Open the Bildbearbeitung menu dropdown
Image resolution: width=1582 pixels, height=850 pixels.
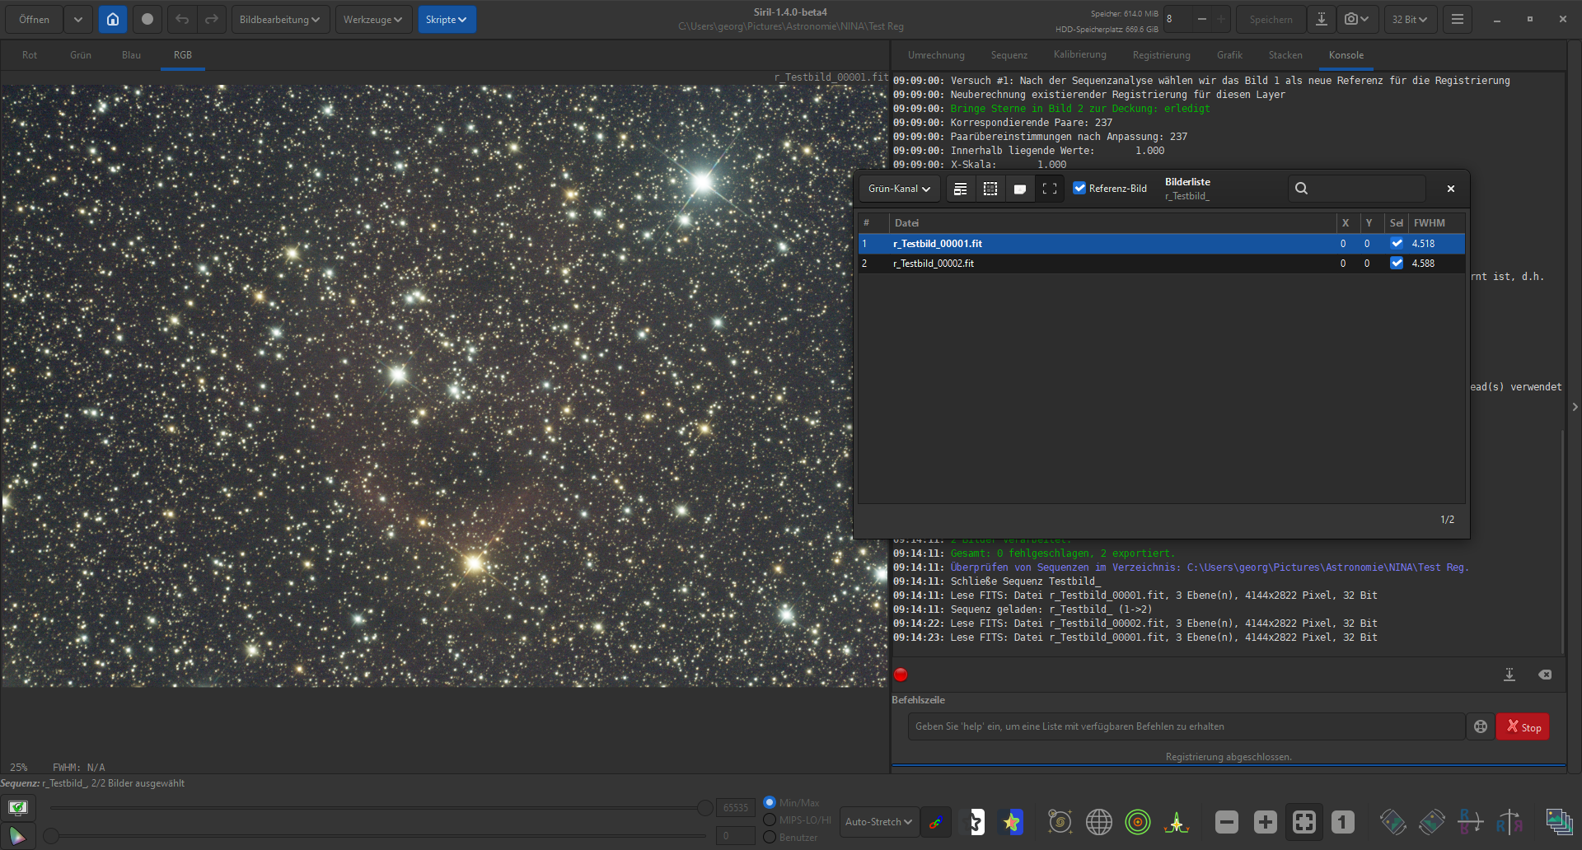[280, 19]
